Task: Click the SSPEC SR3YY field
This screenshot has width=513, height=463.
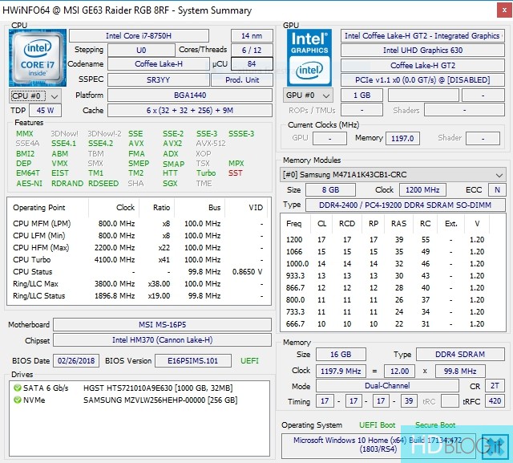Action: coord(159,80)
